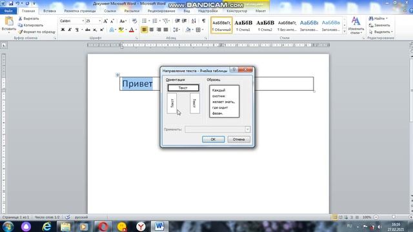Viewport: 413px width, 232px height.
Task: Switch to the Макет tab
Action: point(261,11)
